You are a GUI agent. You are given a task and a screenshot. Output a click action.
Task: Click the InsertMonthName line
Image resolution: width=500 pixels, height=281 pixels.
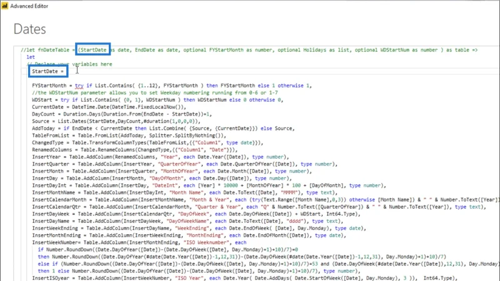point(184,192)
